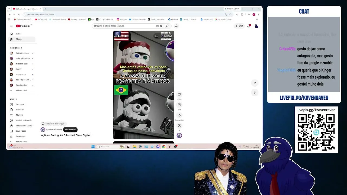The width and height of the screenshot is (347, 195).
Task: Expand Mostrar mais under Você
Action: [21, 142]
